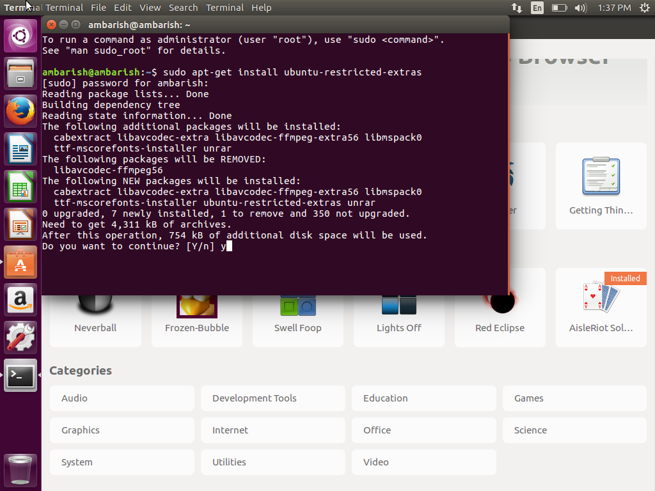Image resolution: width=655 pixels, height=491 pixels.
Task: Open the Edit menu
Action: [x=123, y=8]
